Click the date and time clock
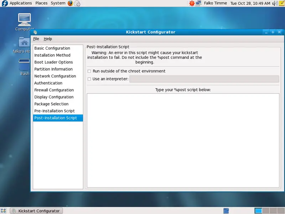The width and height of the screenshot is (285, 214). coord(250,3)
